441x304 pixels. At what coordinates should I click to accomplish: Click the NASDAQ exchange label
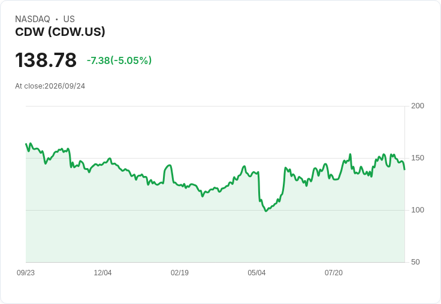coord(32,19)
